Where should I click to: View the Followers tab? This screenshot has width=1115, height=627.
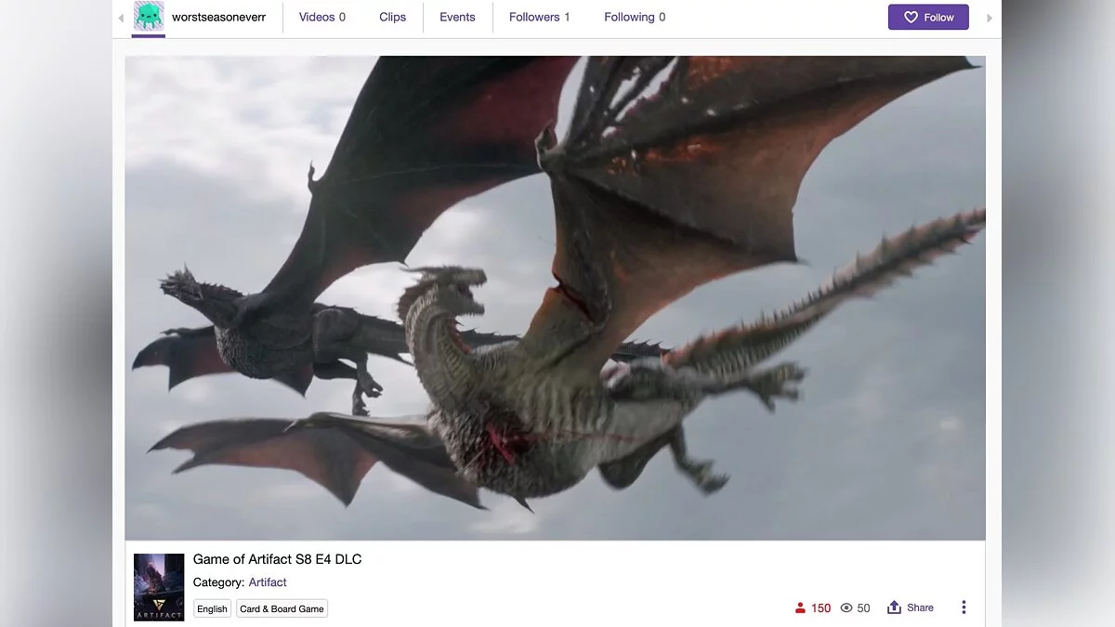click(539, 18)
